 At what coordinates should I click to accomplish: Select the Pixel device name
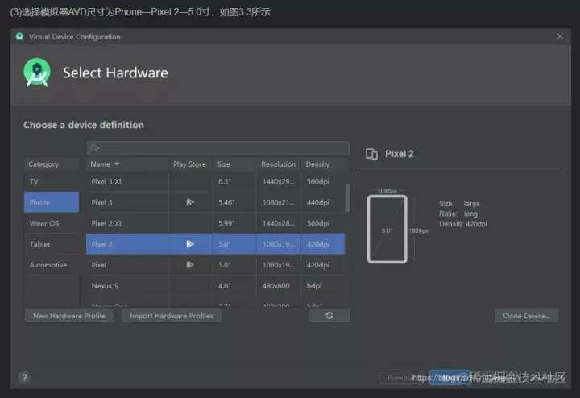(x=99, y=265)
